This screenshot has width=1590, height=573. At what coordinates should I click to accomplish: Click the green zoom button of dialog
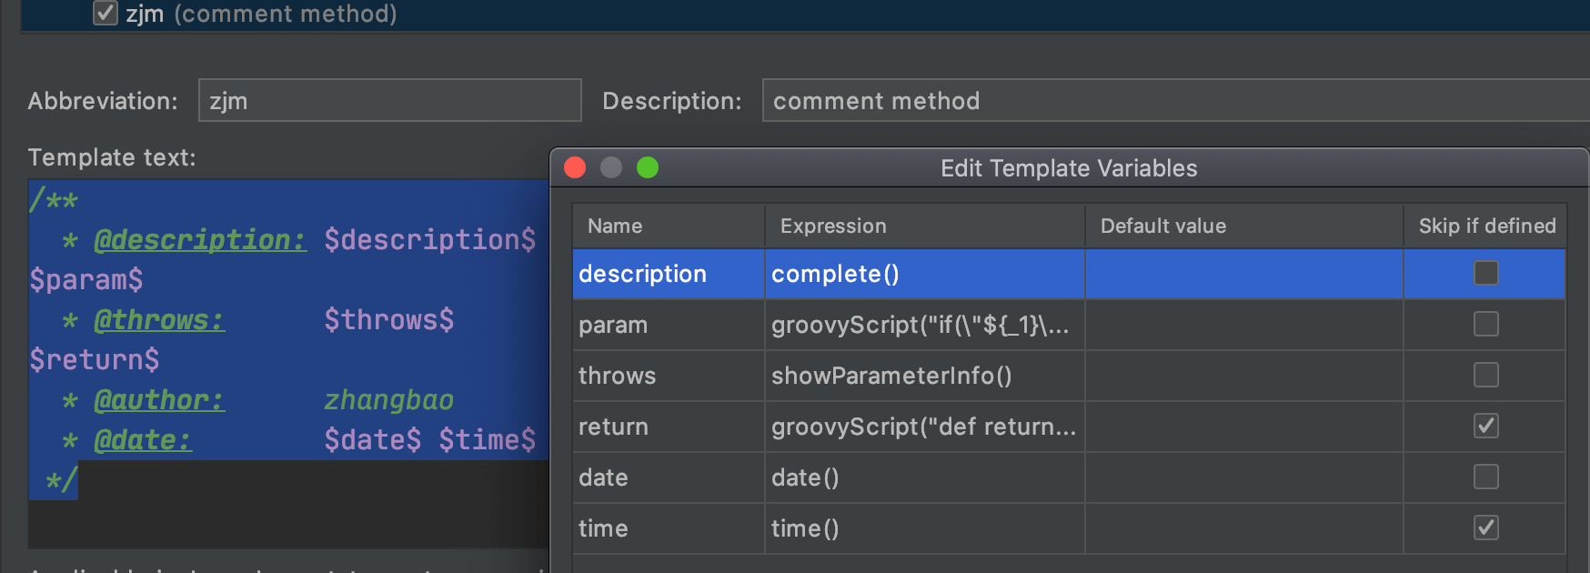click(648, 168)
